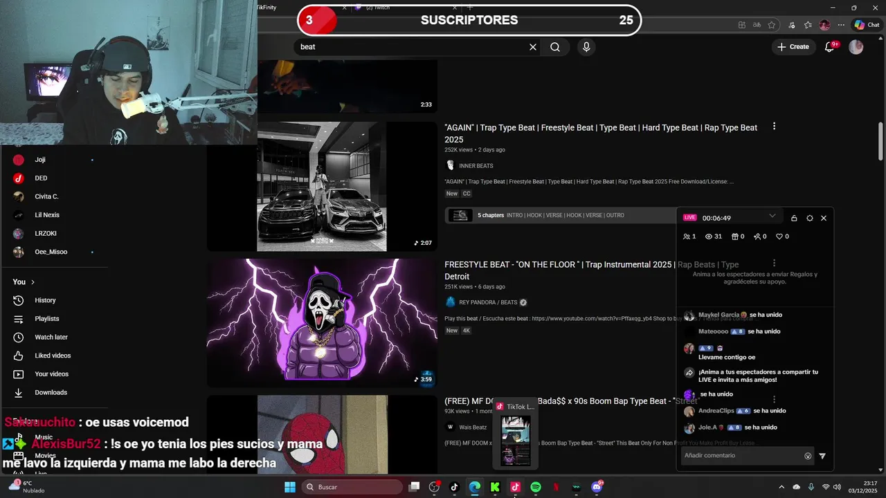
Task: Click the YouTube page vertical scrollbar
Action: (880, 142)
